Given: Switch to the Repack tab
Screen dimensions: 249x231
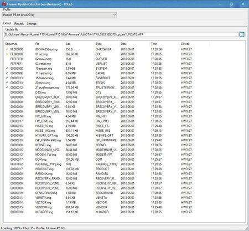Looking at the screenshot, I should (x=19, y=24).
